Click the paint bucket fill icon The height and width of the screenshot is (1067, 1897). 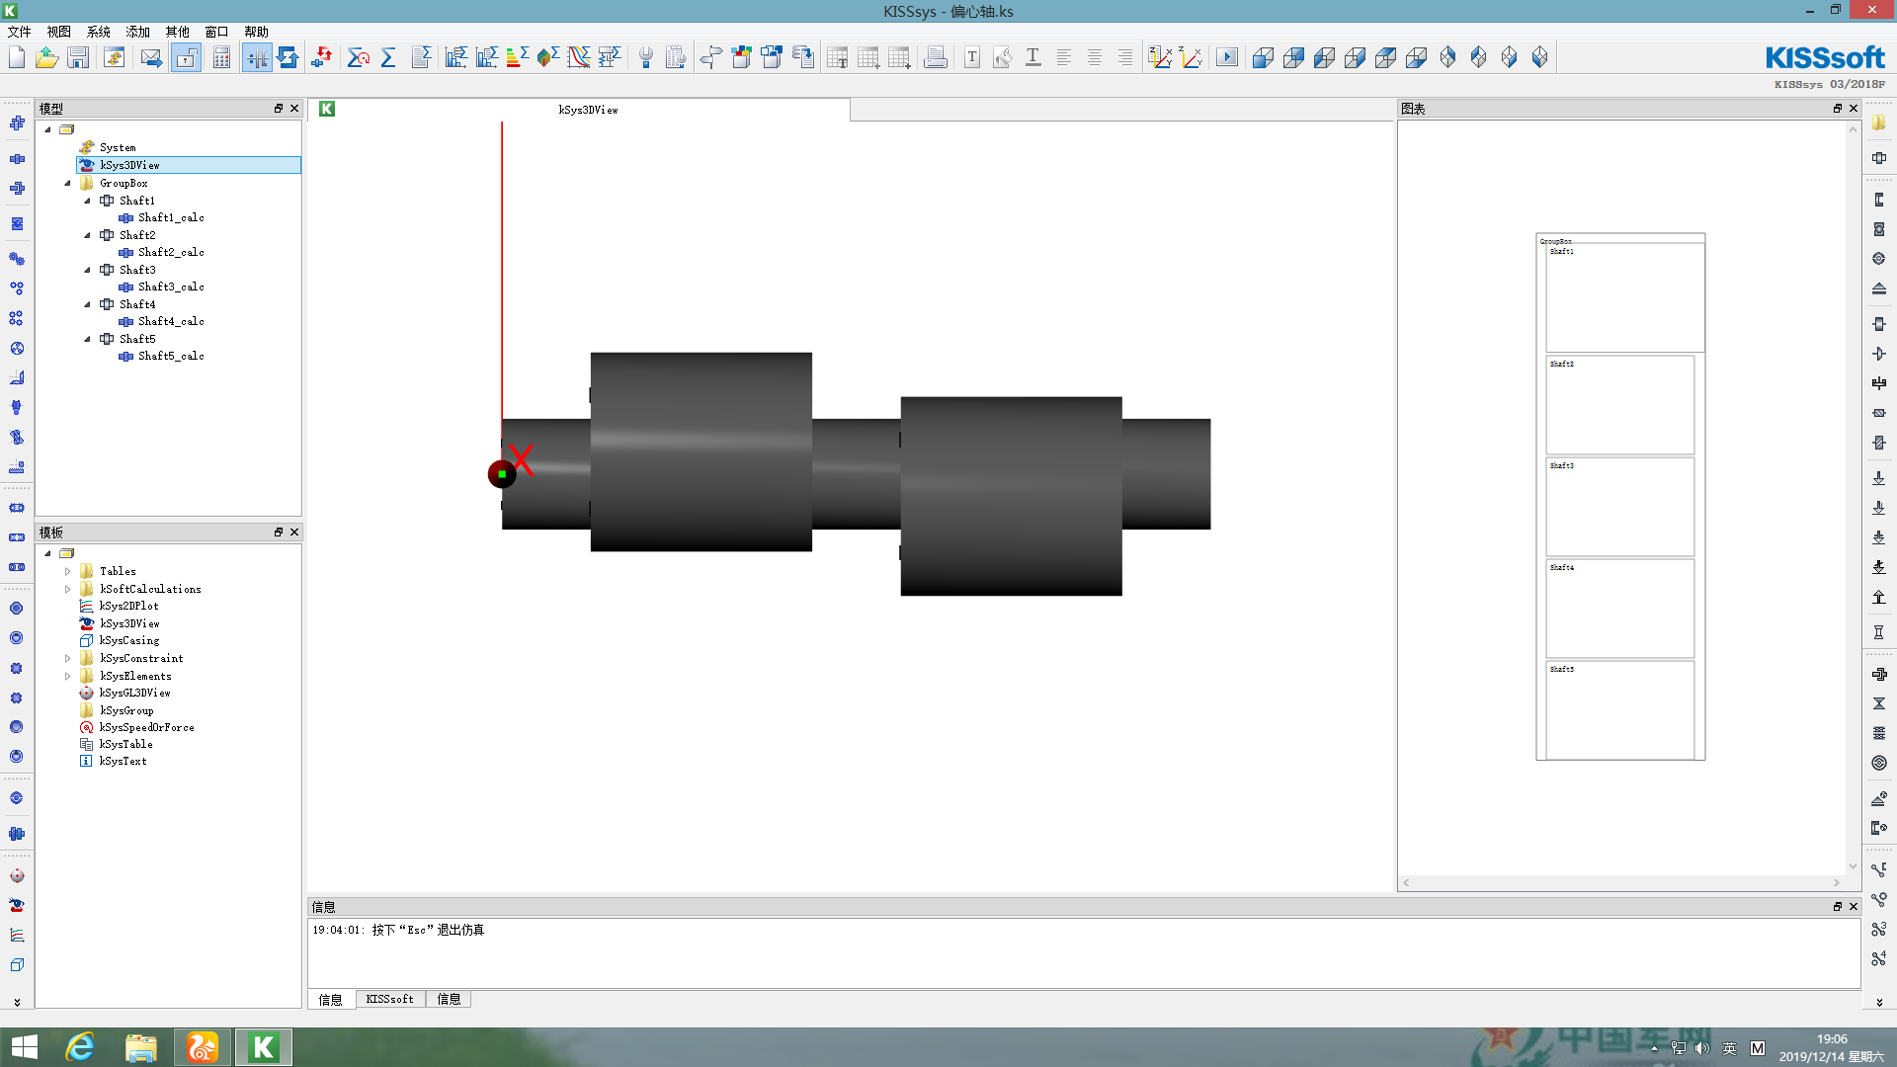point(1003,57)
